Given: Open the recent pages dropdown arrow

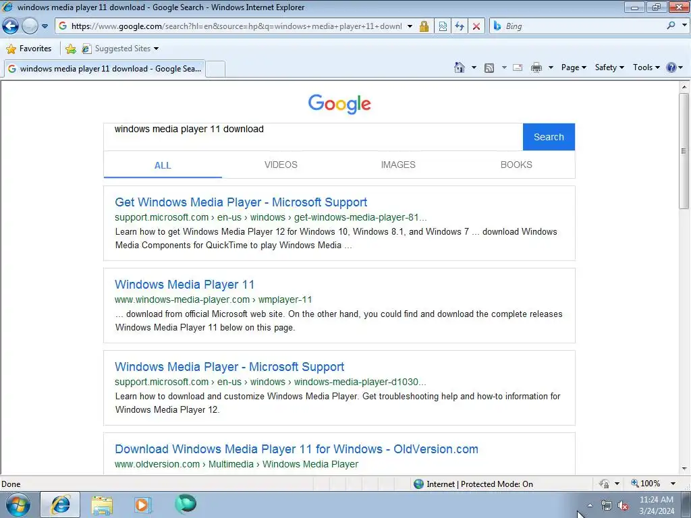Looking at the screenshot, I should [x=45, y=26].
